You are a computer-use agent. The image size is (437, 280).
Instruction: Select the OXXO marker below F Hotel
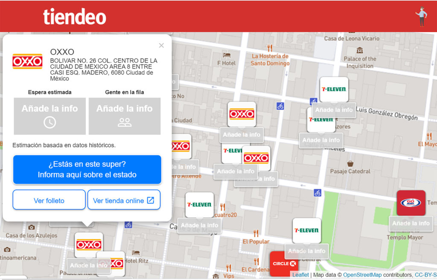tap(242, 114)
